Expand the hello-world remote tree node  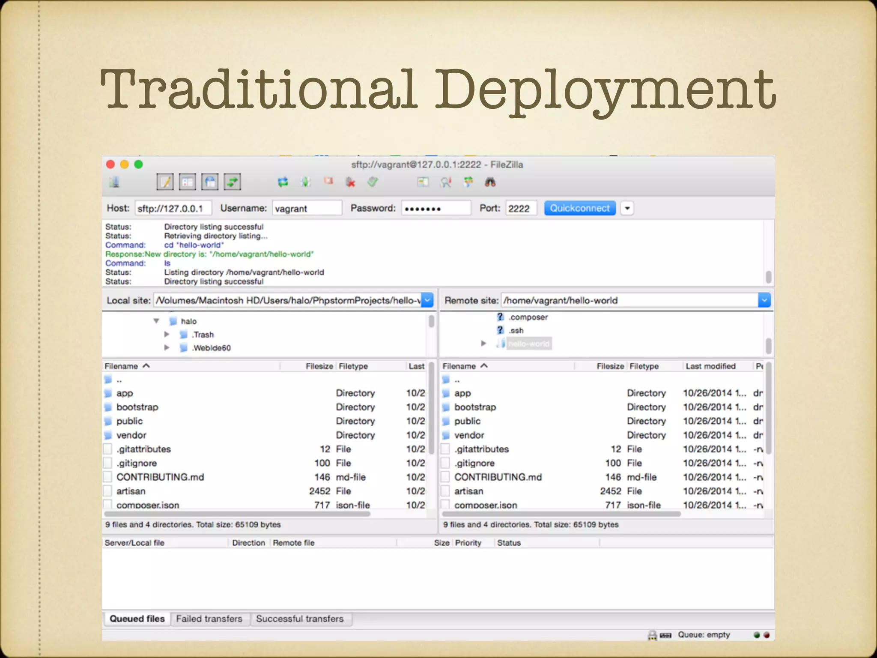tap(483, 343)
